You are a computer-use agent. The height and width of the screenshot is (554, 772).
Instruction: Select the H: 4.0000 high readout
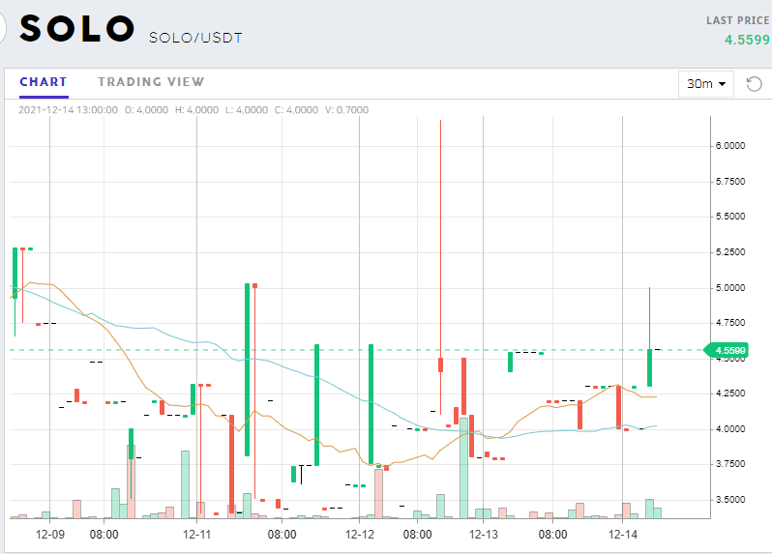(x=196, y=110)
